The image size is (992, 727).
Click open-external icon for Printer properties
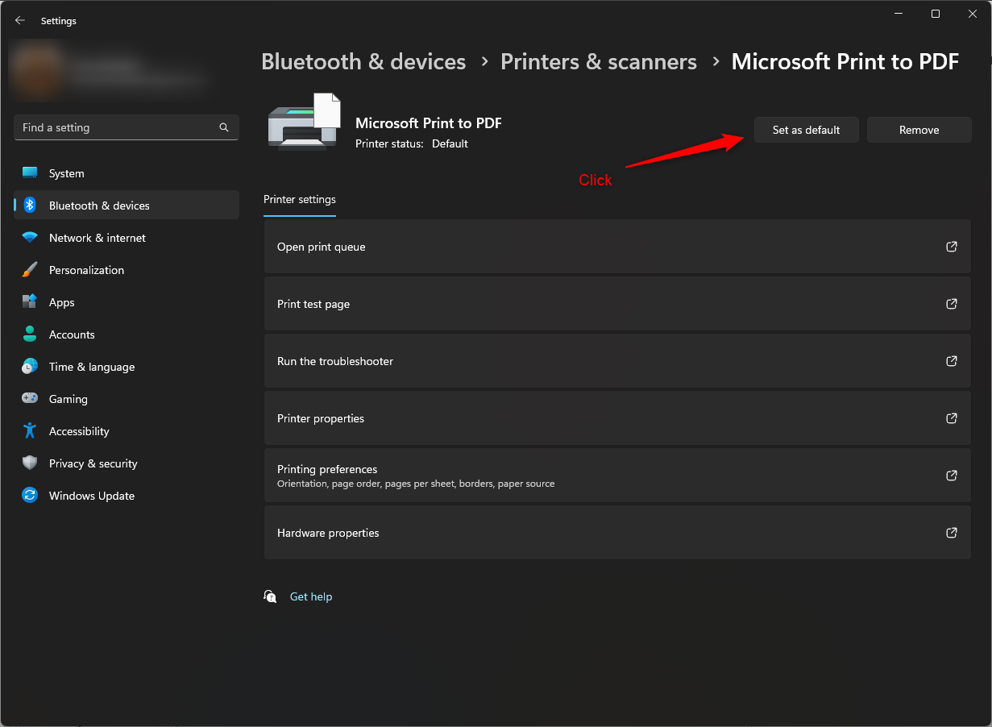952,418
